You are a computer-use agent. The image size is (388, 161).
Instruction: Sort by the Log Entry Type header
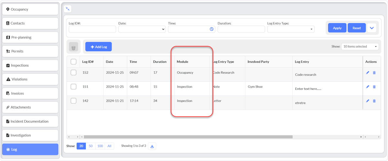click(223, 62)
